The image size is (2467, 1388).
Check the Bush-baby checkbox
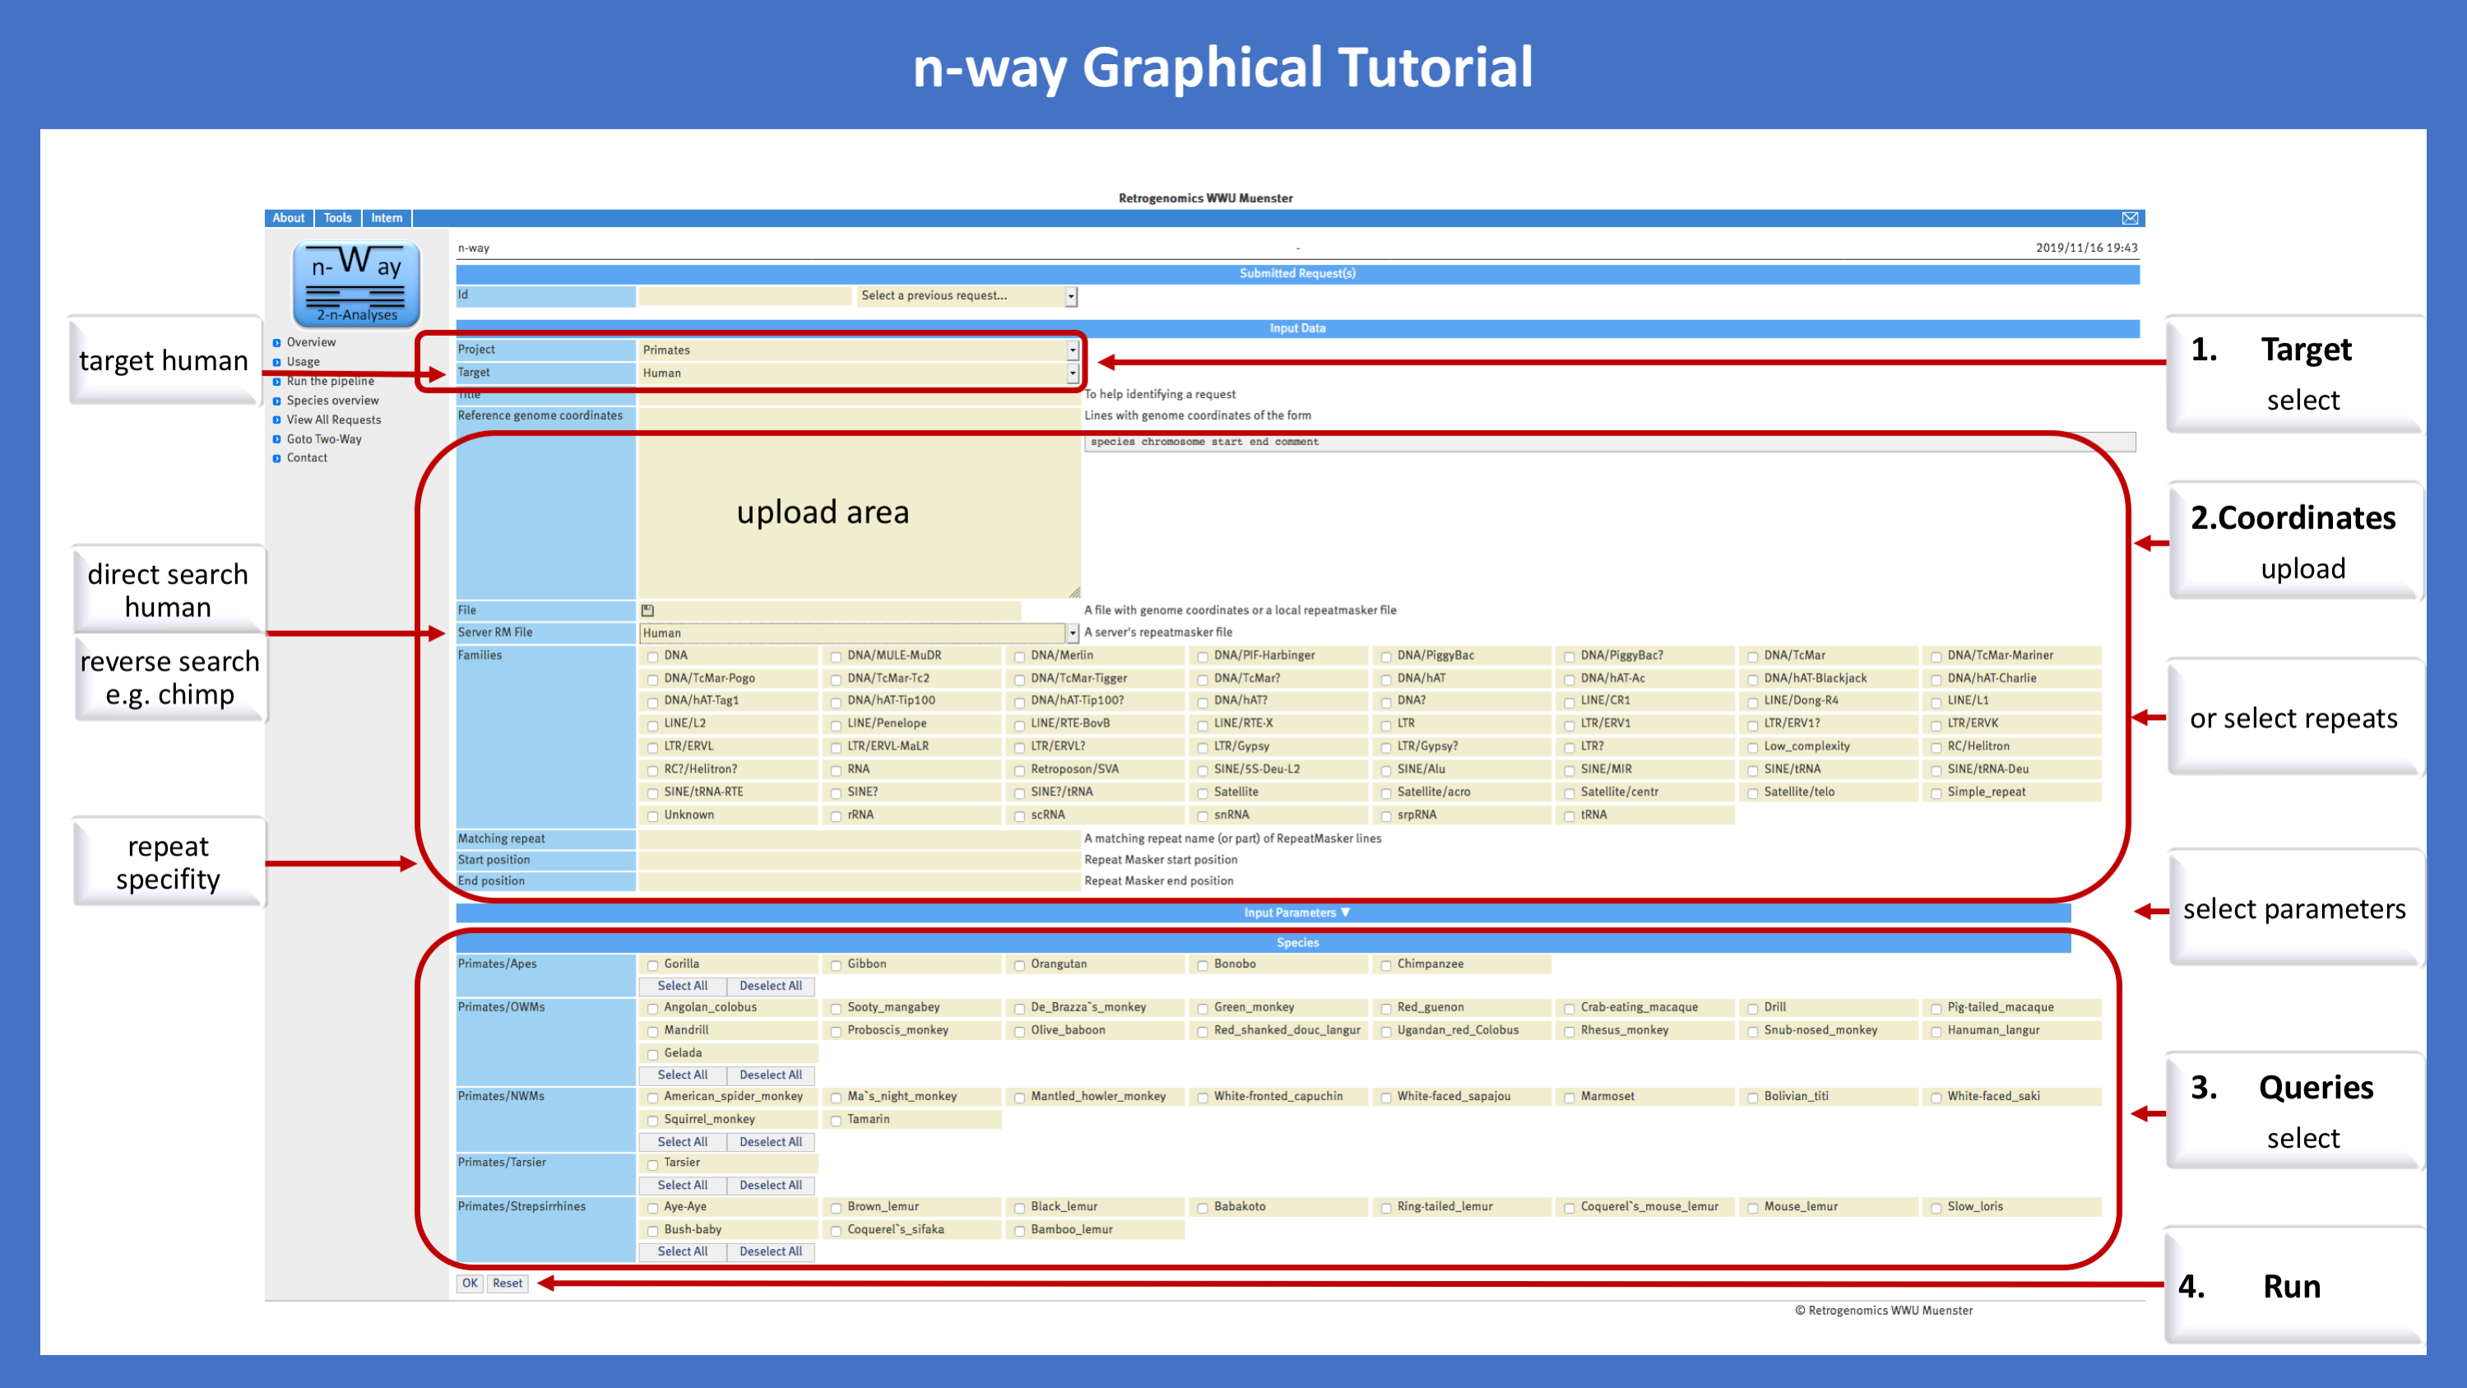[x=652, y=1231]
